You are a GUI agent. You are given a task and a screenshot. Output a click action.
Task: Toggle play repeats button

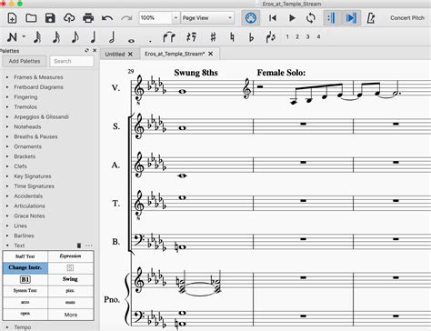tap(332, 18)
